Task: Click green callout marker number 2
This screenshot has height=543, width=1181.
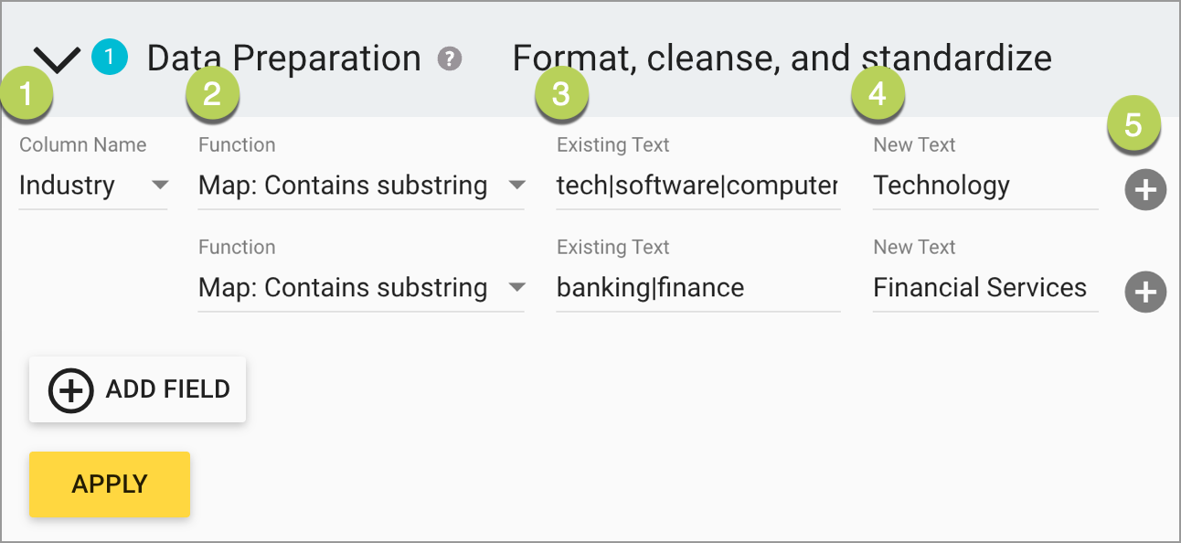Action: click(212, 94)
